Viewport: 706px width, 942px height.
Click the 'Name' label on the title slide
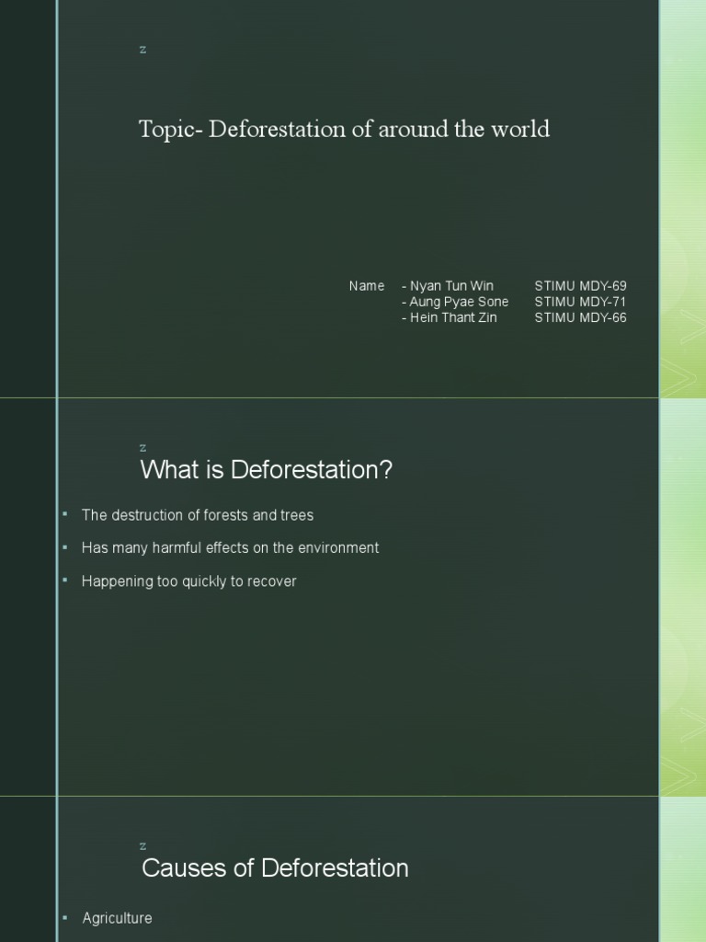[x=367, y=286]
